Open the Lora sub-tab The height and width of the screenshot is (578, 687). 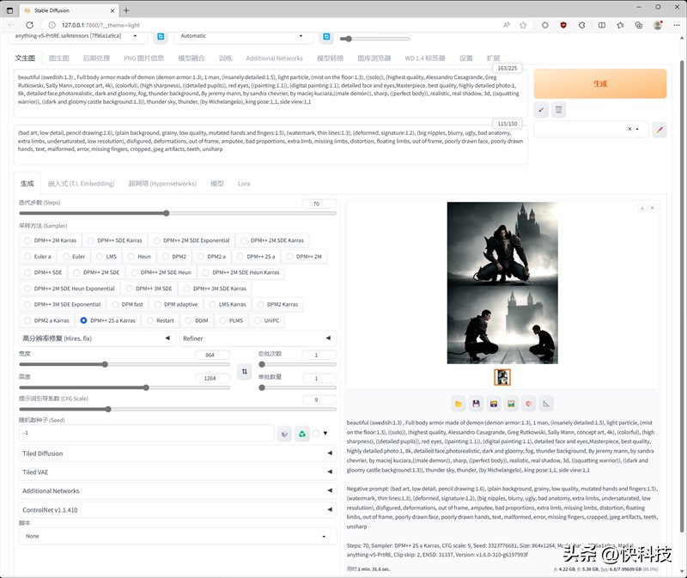(x=244, y=184)
